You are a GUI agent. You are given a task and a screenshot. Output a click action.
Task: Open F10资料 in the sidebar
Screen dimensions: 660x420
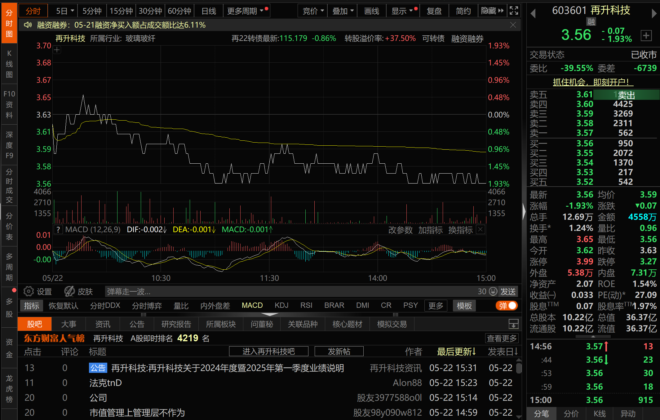(x=9, y=104)
